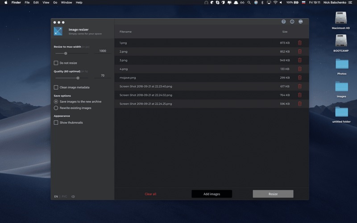357x223 pixels.
Task: Toggle the sound speaker icon in sidebar
Action: tap(73, 196)
